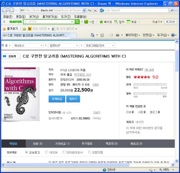Image resolution: width=180 pixels, height=173 pixels.
Task: Go back with the browser Back arrow
Action: coord(5,10)
